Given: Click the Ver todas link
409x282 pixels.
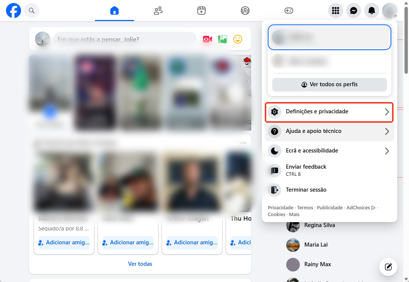Looking at the screenshot, I should (x=140, y=264).
